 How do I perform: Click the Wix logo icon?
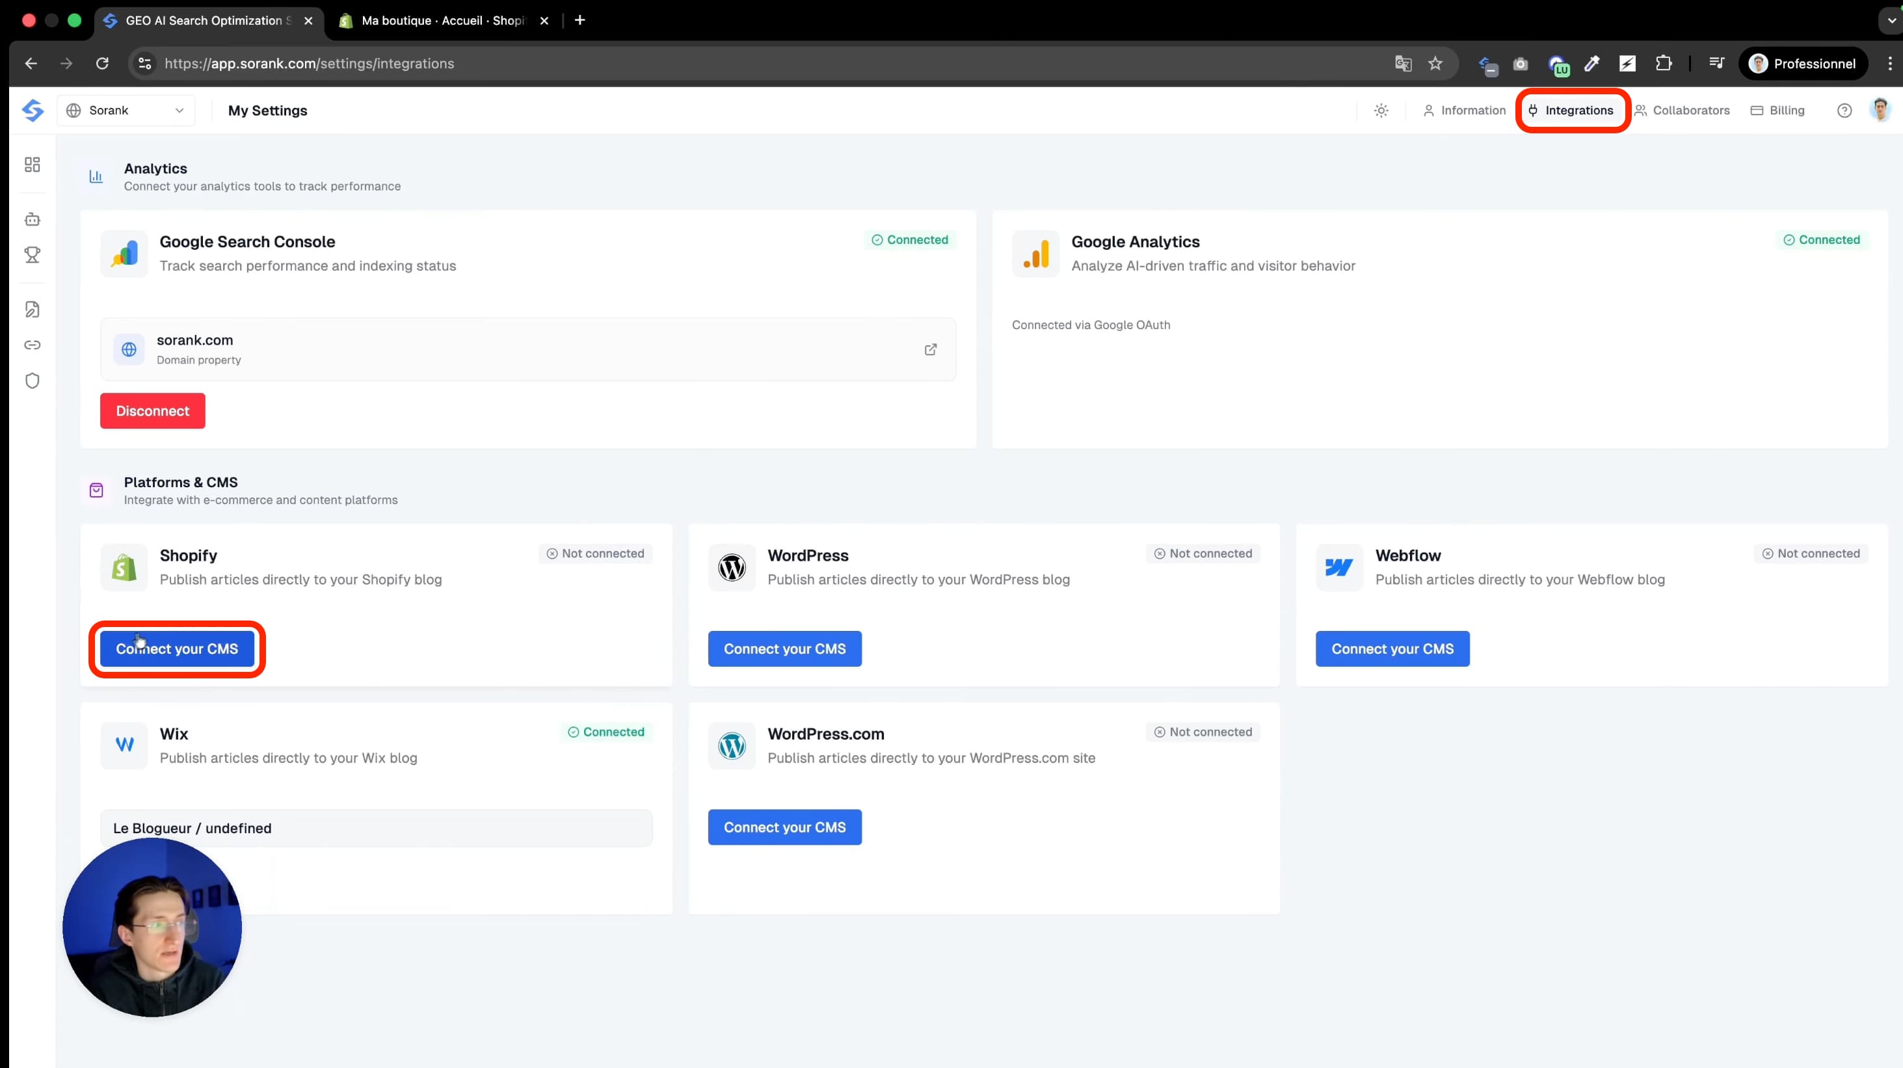click(x=124, y=745)
